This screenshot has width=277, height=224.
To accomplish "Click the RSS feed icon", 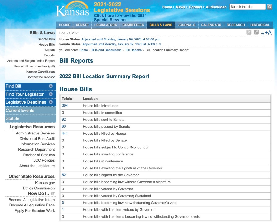I will click(x=248, y=32).
